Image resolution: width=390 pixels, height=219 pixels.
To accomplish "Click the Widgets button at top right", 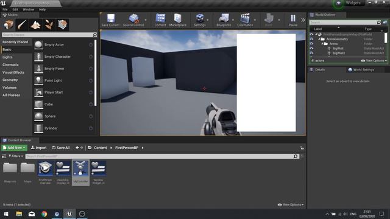I will coord(353,3).
